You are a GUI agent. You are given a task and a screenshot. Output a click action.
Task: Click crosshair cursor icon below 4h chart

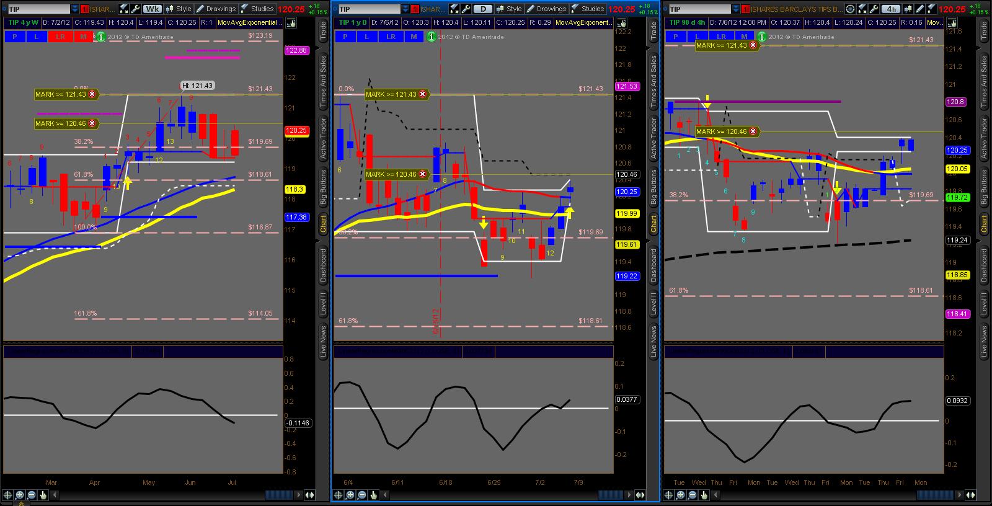click(669, 495)
